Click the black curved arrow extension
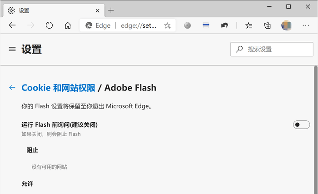This screenshot has width=318, height=194. pos(224,25)
